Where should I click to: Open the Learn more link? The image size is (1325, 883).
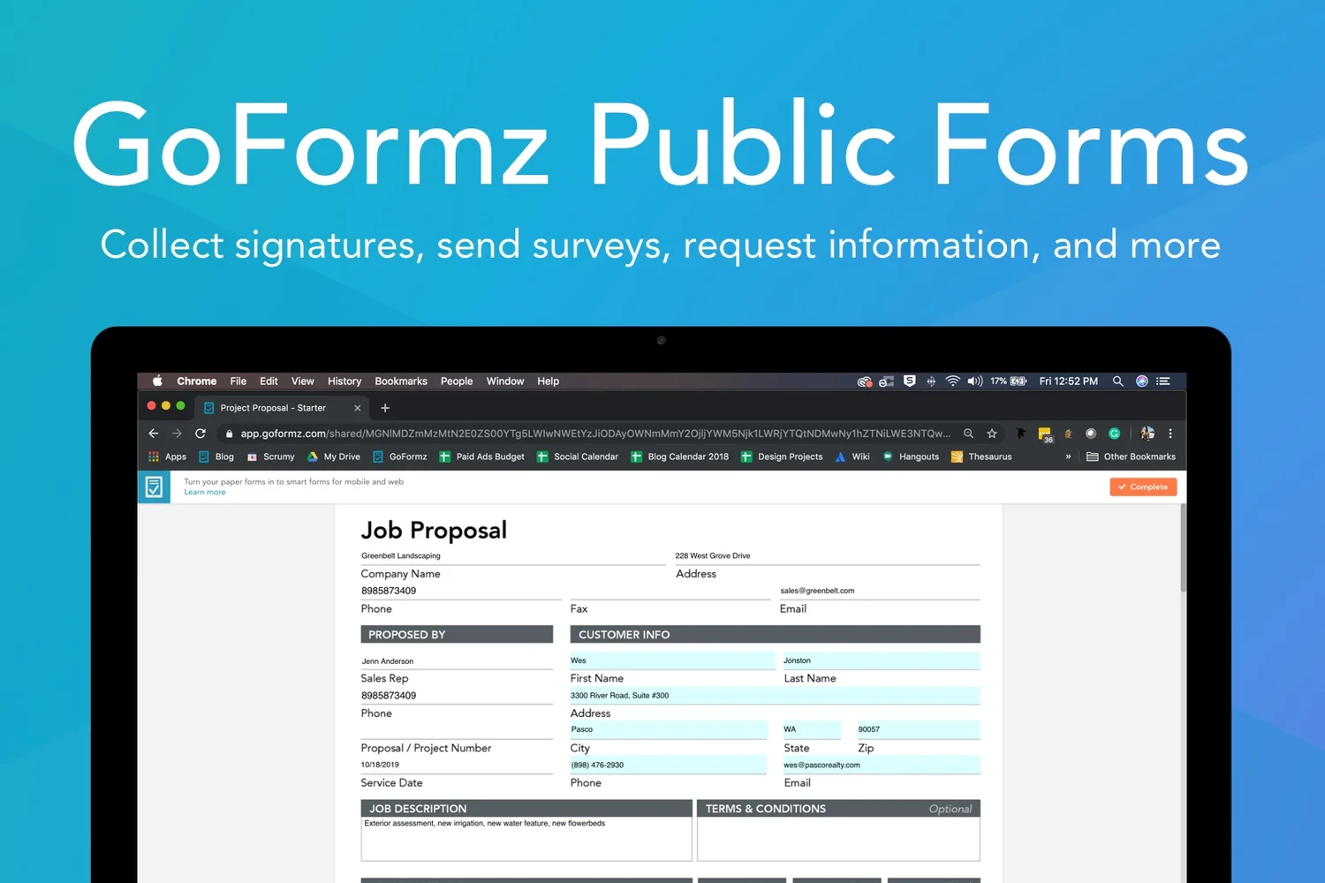click(x=204, y=493)
